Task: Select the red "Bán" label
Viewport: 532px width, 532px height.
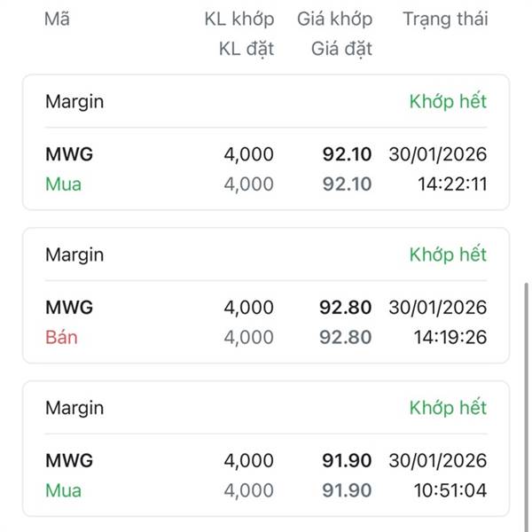Action: 61,337
